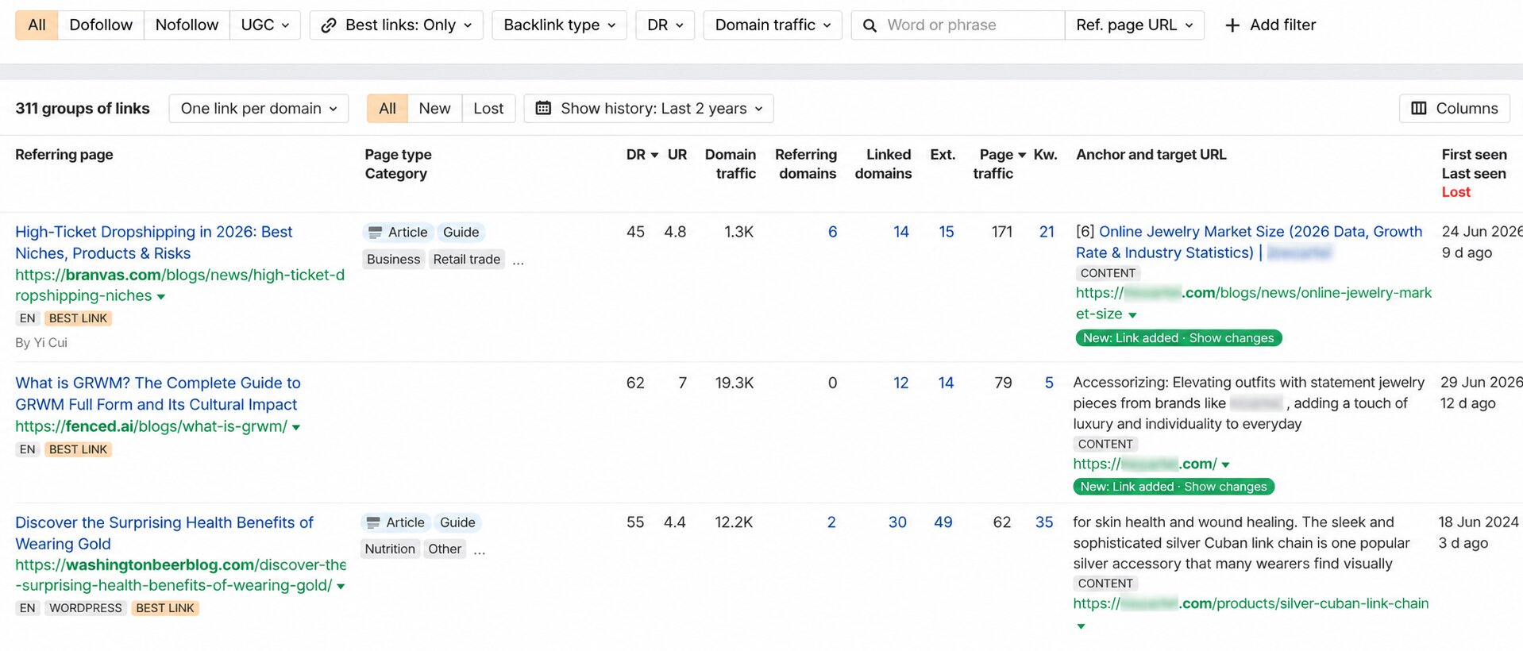
Task: Click the Nutrition category tag
Action: (390, 549)
